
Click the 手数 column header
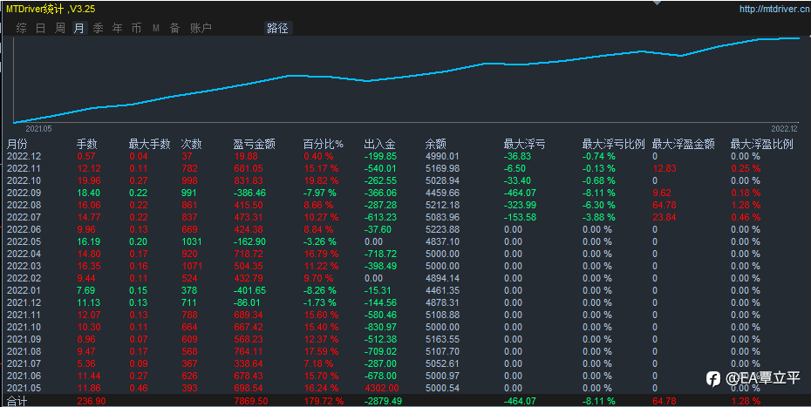pyautogui.click(x=87, y=144)
